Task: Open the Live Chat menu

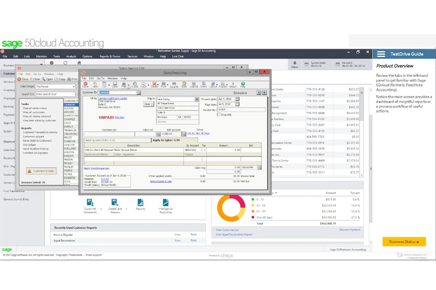Action: point(178,56)
